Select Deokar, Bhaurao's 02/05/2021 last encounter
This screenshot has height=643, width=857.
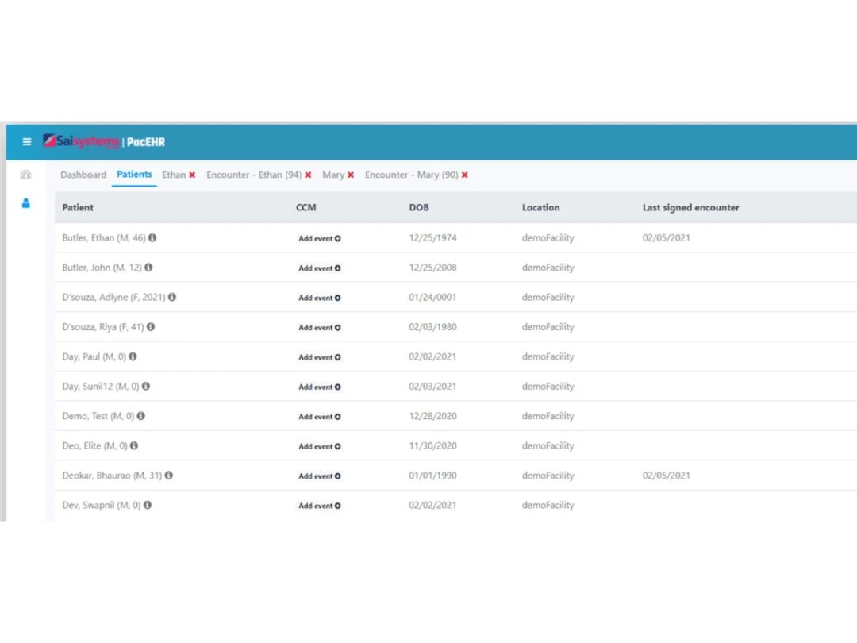(x=667, y=476)
